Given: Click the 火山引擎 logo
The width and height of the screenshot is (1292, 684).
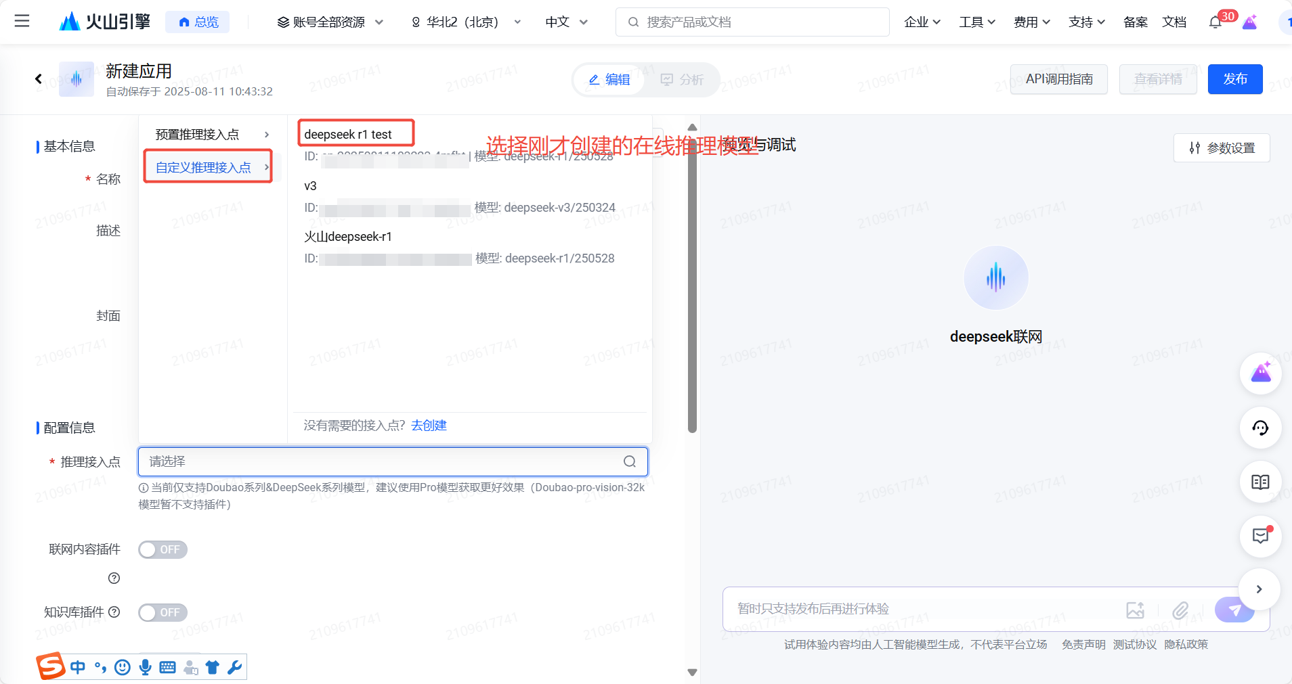Looking at the screenshot, I should pos(105,22).
